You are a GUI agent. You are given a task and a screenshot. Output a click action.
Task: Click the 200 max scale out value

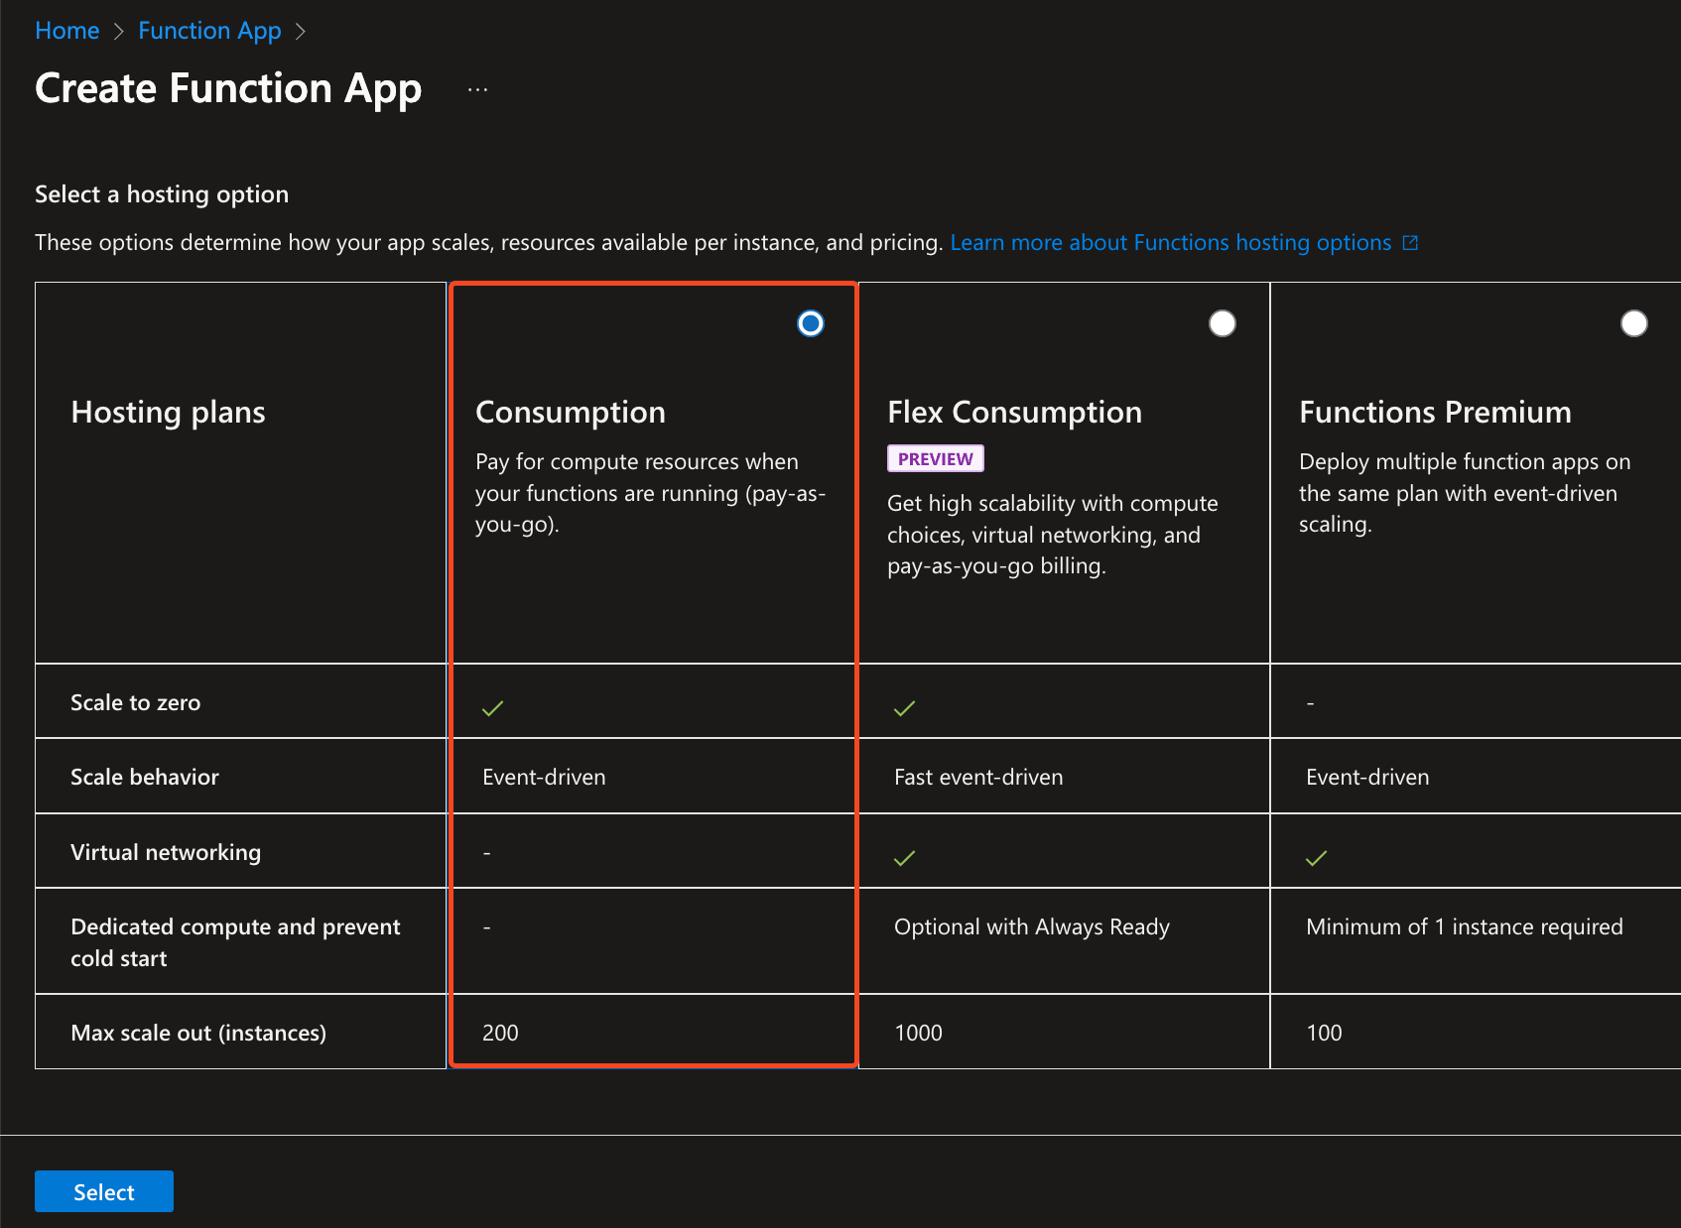click(500, 1034)
